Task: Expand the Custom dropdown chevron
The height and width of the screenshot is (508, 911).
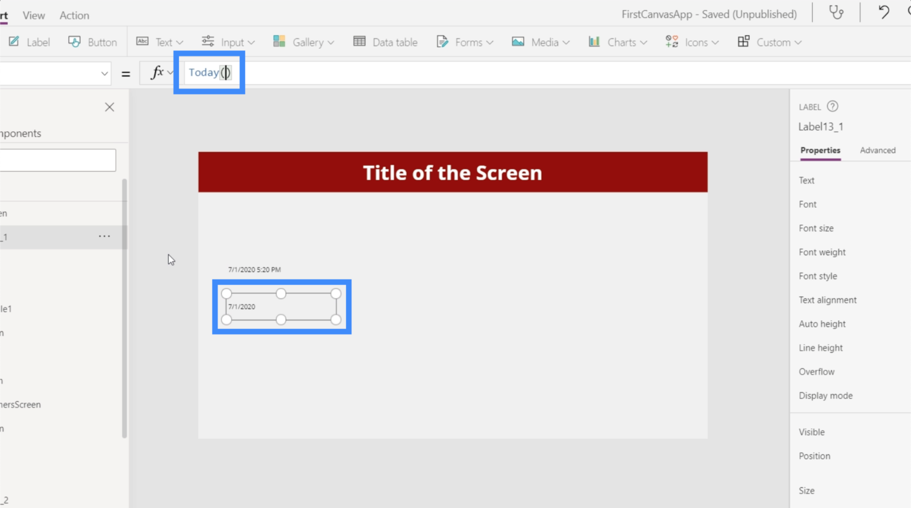Action: point(798,42)
